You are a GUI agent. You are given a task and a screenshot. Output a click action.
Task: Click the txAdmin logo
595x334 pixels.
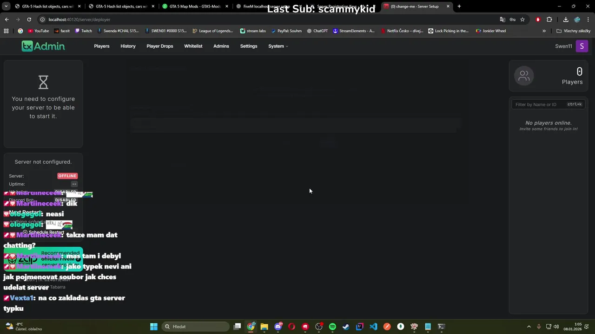coord(43,46)
